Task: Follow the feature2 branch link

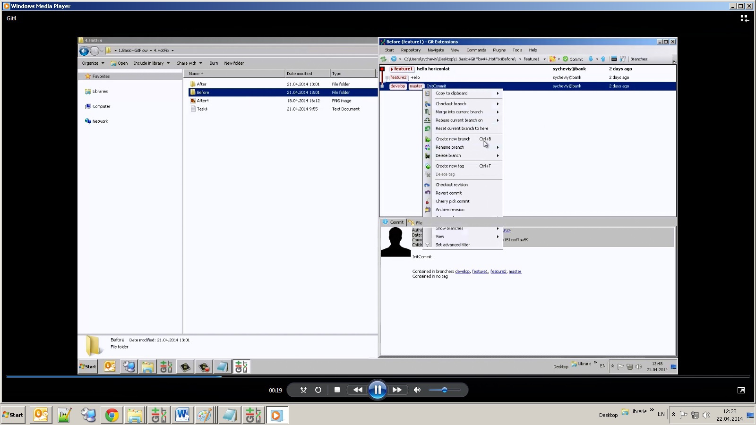Action: (x=498, y=272)
